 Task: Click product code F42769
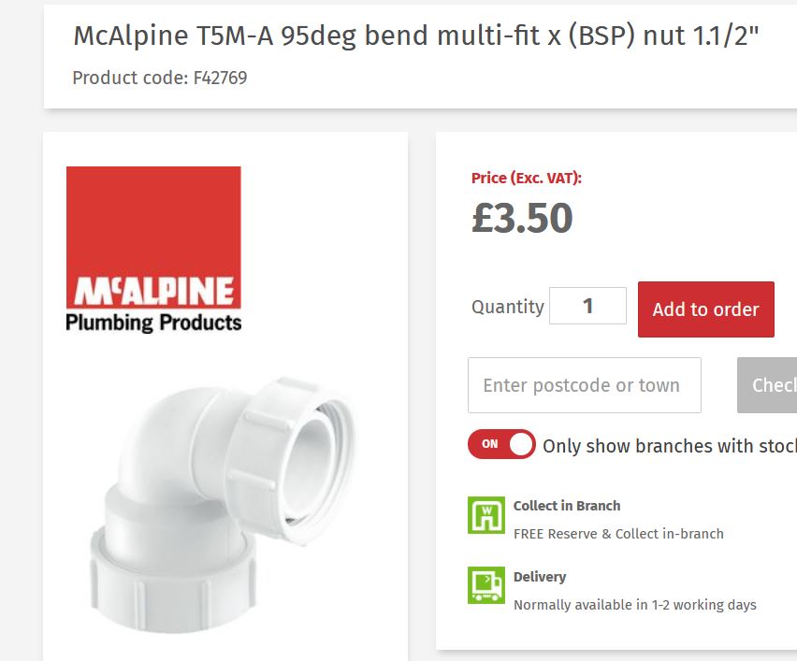(159, 79)
